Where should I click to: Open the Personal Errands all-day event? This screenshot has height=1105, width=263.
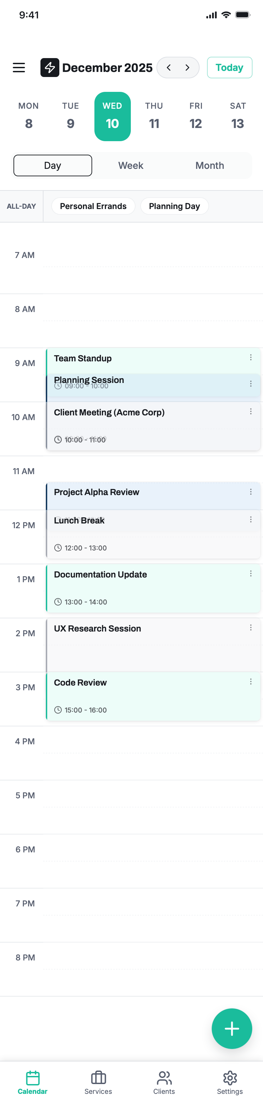[x=93, y=206]
